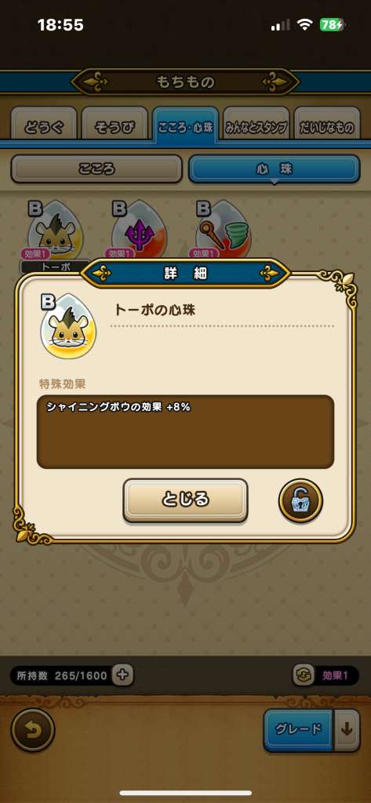Toggle the padlock lock icon in detail dialog
Viewport: 371px width, 803px height.
(x=300, y=500)
